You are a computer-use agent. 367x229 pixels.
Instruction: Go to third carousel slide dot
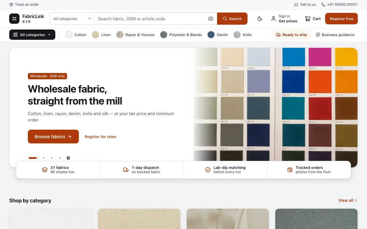tap(52, 158)
